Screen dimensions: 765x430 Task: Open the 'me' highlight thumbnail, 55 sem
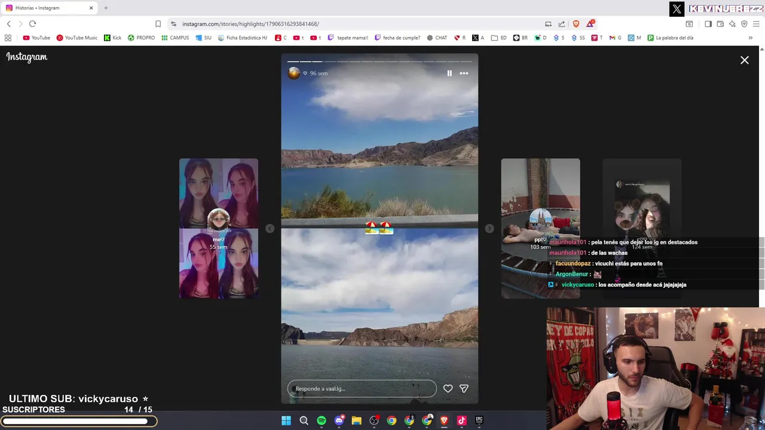click(x=219, y=228)
